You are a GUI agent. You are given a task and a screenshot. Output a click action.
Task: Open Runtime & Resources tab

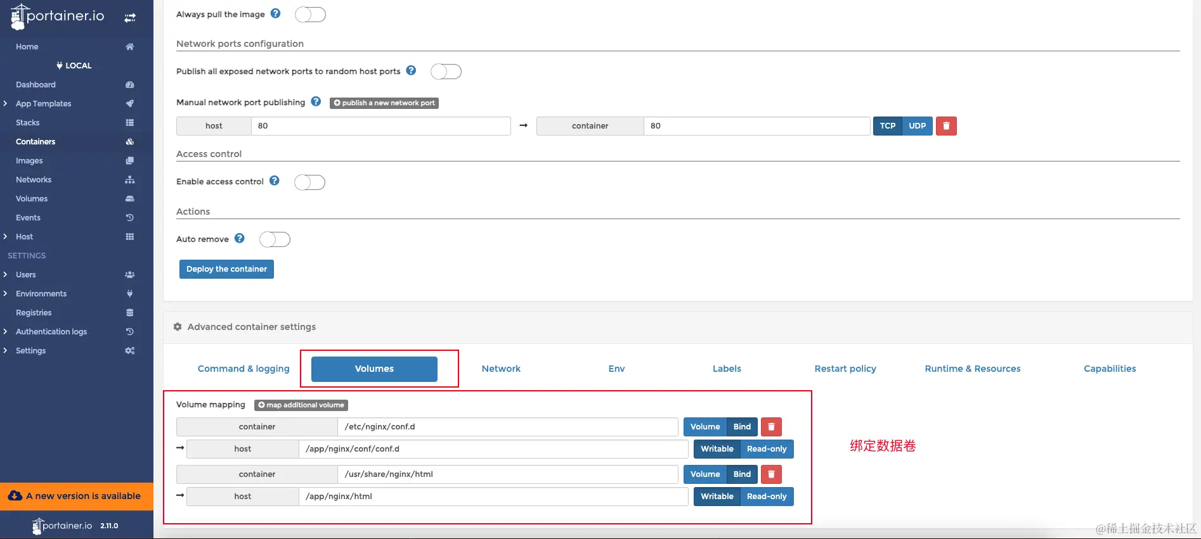point(973,369)
